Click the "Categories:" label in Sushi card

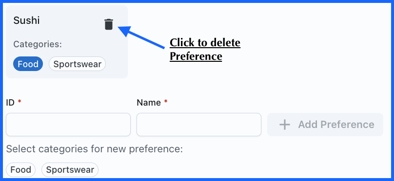(x=38, y=44)
